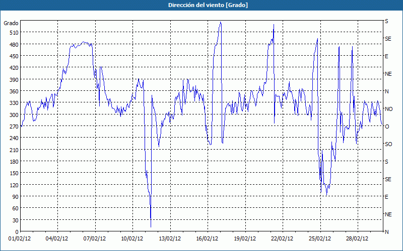This screenshot has width=403, height=251.
Task: Click the 300 y-axis tick label
Action: [14, 115]
